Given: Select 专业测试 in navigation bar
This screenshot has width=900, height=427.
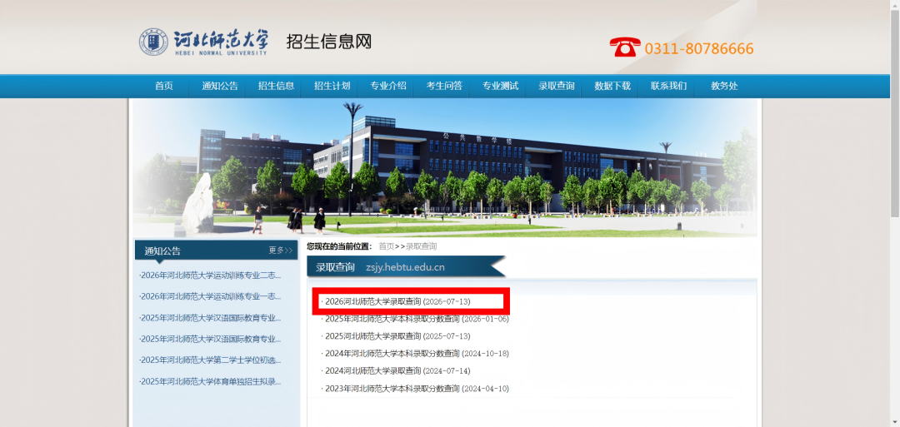Looking at the screenshot, I should point(501,86).
